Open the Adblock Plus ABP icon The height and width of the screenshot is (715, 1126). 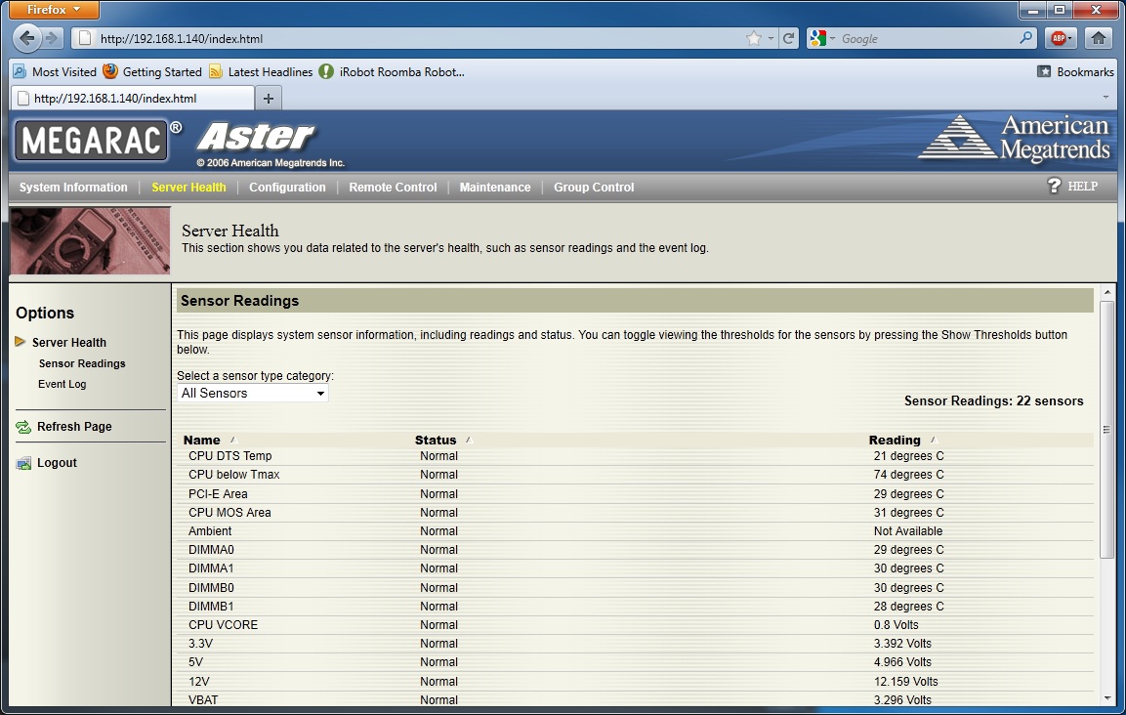pos(1061,38)
